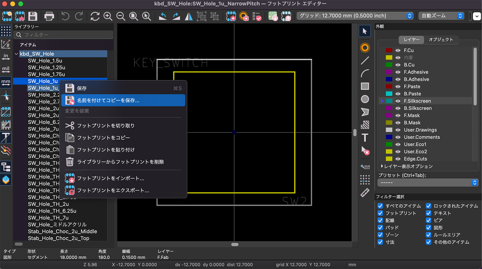The width and height of the screenshot is (482, 269).
Task: Uncheck the フットプリント filter checkbox
Action: point(380,213)
